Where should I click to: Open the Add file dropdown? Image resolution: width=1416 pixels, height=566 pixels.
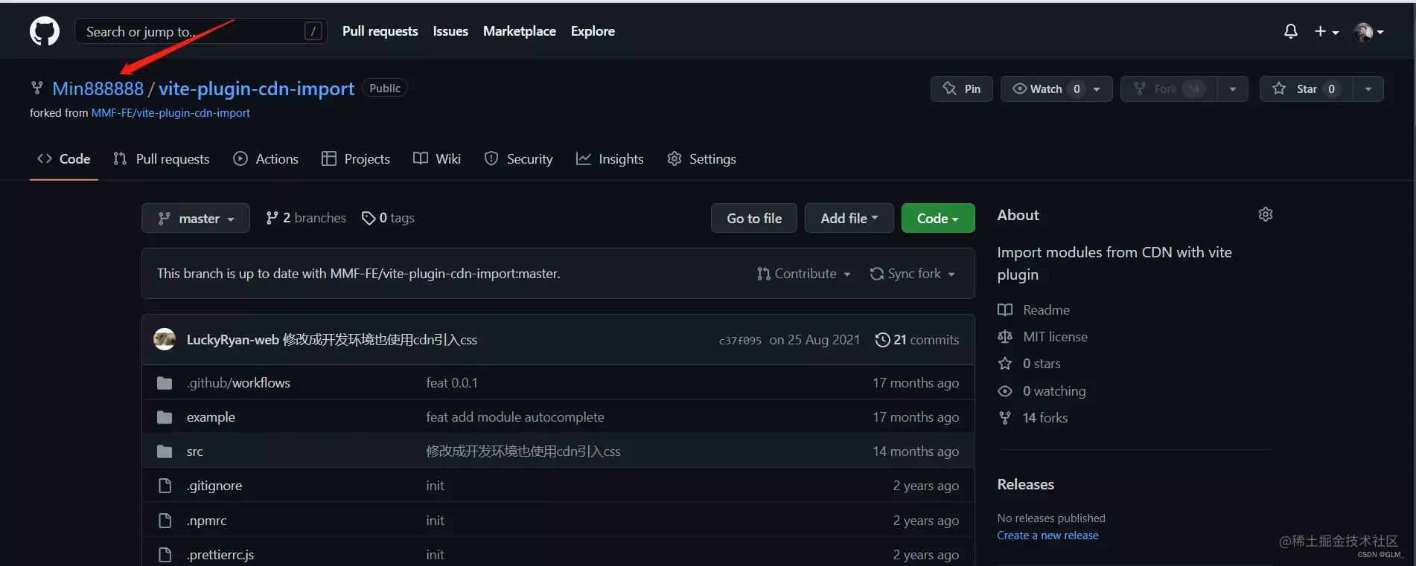pyautogui.click(x=849, y=218)
